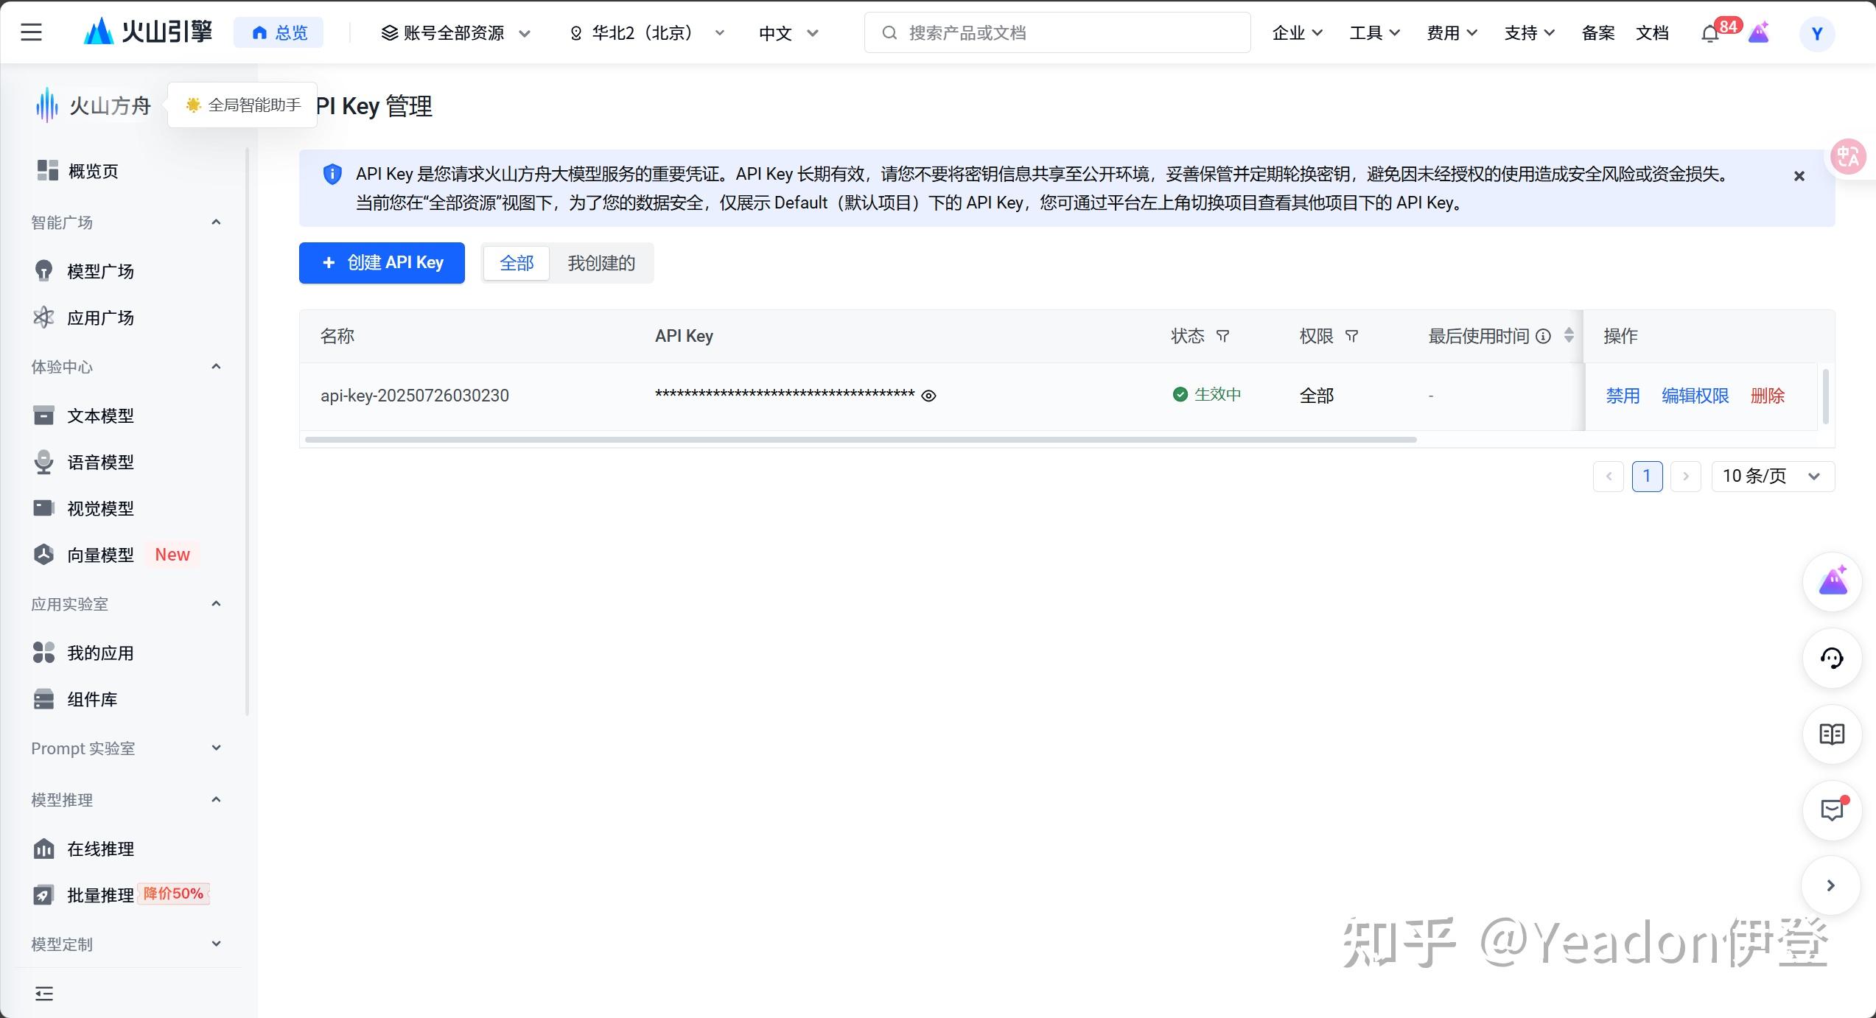This screenshot has width=1876, height=1018.
Task: Click the notification bell icon
Action: (x=1709, y=34)
